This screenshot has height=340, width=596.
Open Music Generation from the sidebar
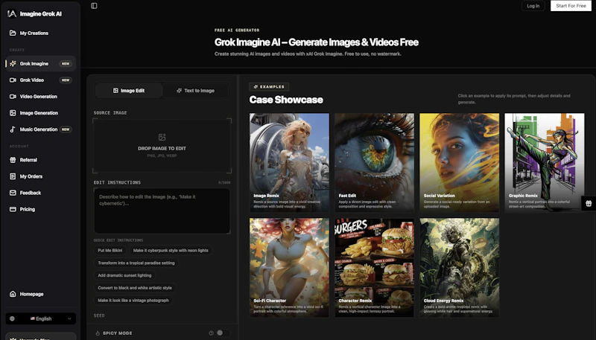coord(40,129)
